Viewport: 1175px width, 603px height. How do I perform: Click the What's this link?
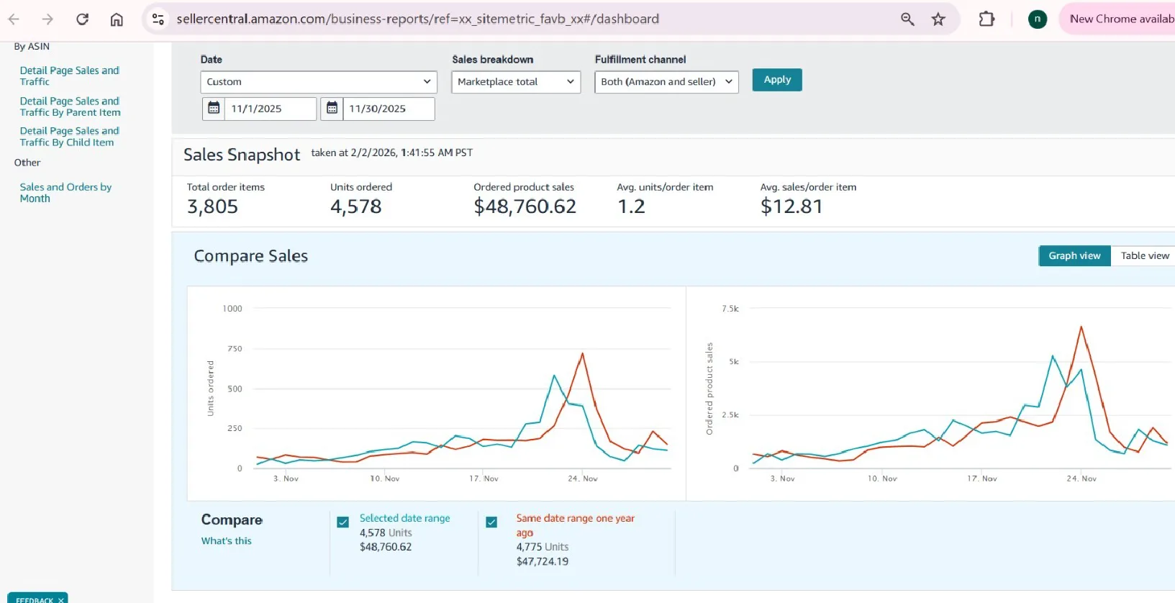coord(227,540)
